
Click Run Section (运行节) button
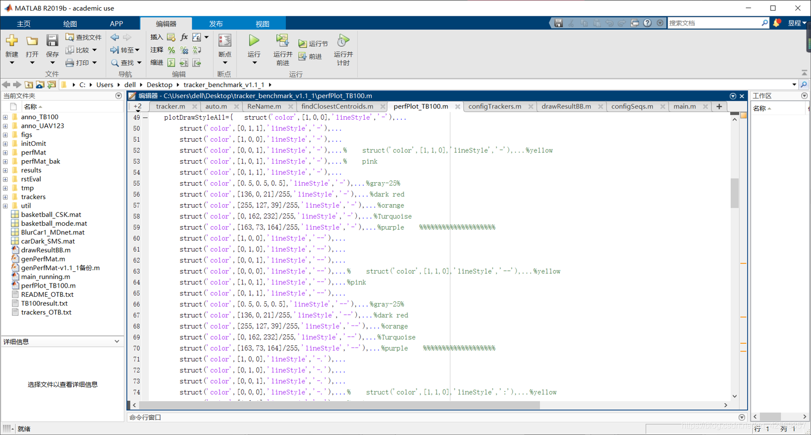point(313,44)
